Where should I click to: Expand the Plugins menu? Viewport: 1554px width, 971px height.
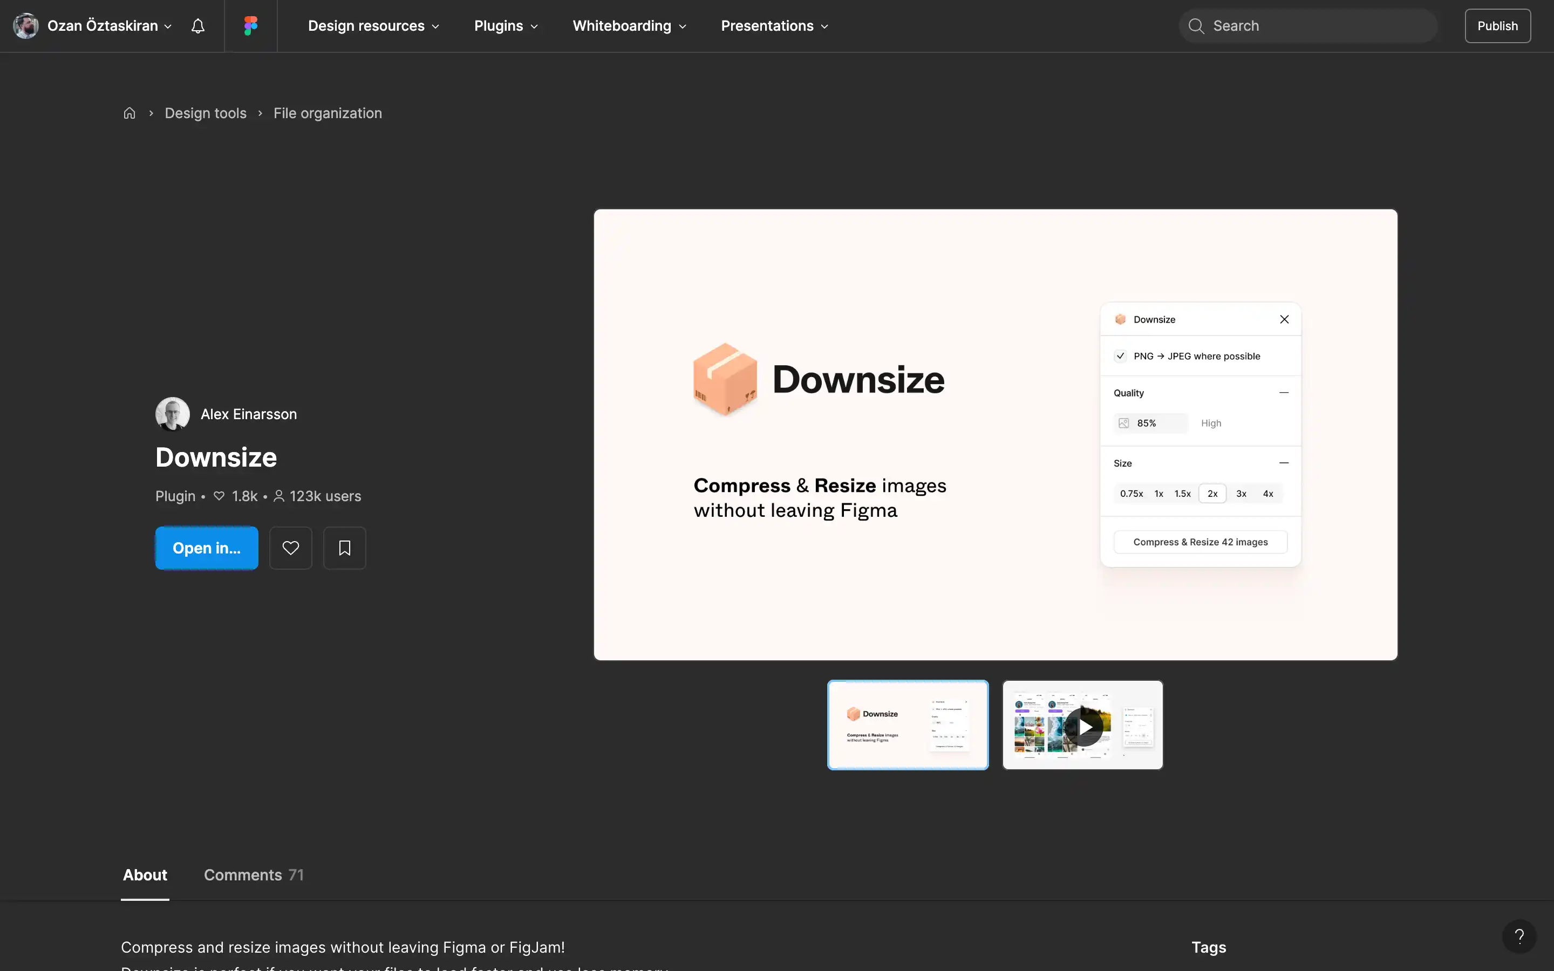click(506, 26)
